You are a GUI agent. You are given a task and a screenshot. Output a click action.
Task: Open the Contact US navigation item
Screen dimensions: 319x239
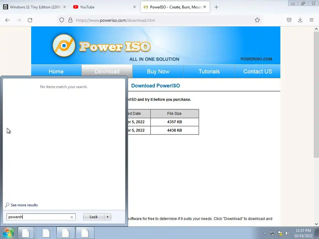click(258, 72)
